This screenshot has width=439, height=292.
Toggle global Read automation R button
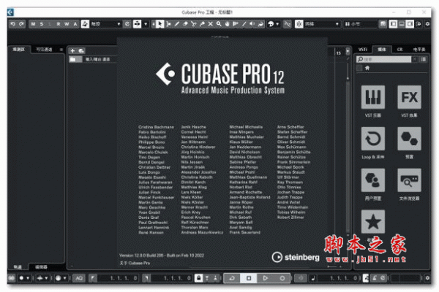[59, 24]
